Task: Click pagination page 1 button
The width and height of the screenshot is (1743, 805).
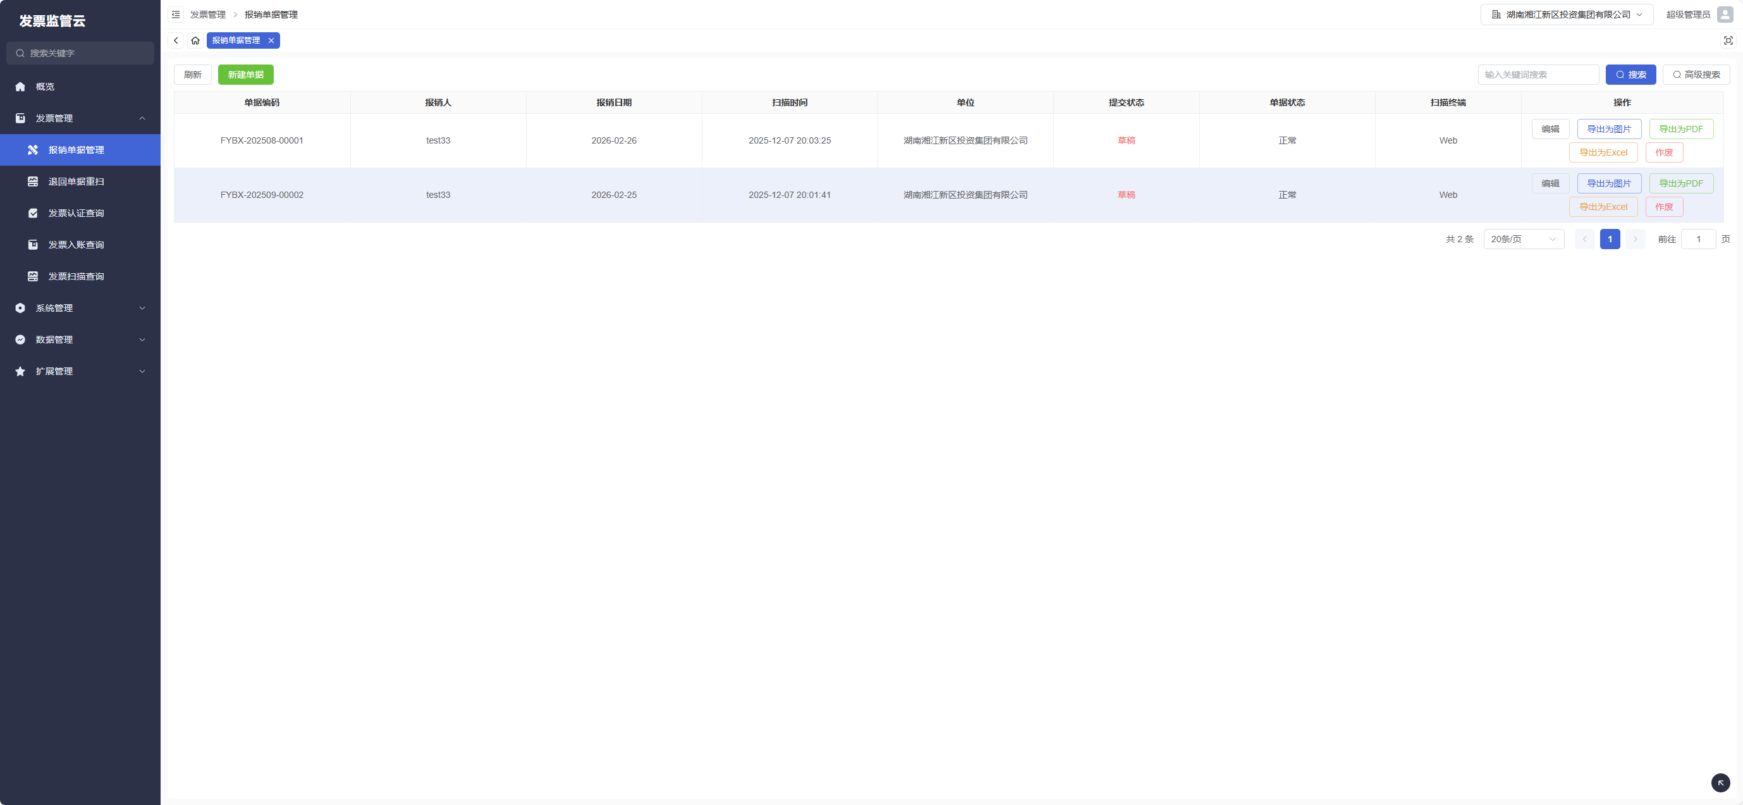Action: 1610,239
